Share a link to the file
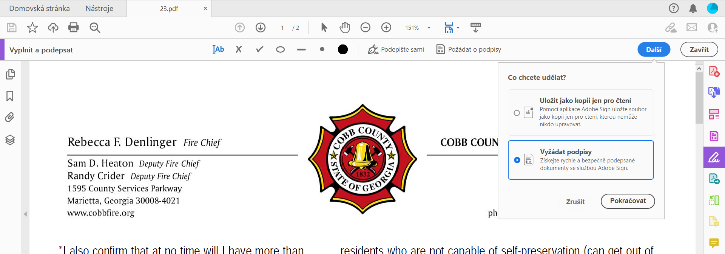This screenshot has height=254, width=725. point(671,28)
